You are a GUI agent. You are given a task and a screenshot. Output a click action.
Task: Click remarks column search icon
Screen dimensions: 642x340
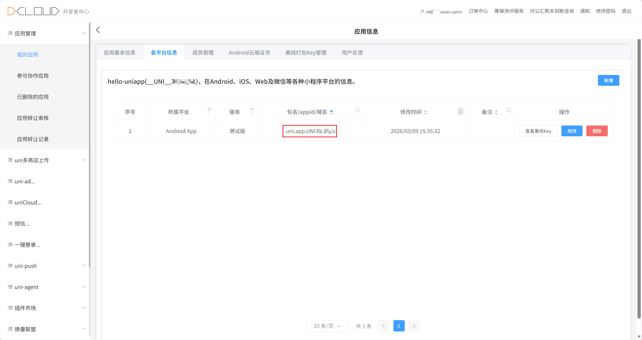click(x=509, y=111)
